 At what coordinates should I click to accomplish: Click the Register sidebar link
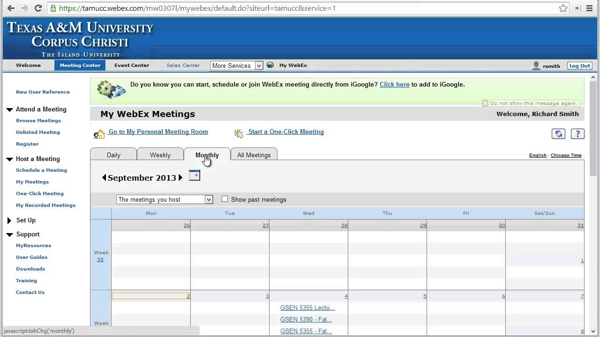click(27, 144)
